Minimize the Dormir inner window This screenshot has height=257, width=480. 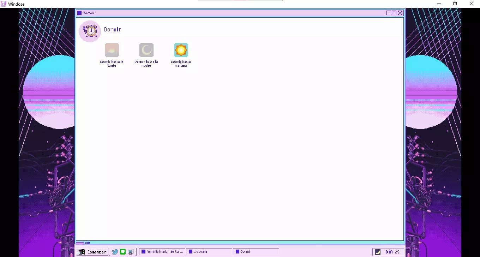coord(389,13)
